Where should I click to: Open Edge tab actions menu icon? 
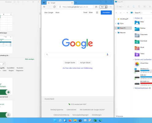pos(44,3)
